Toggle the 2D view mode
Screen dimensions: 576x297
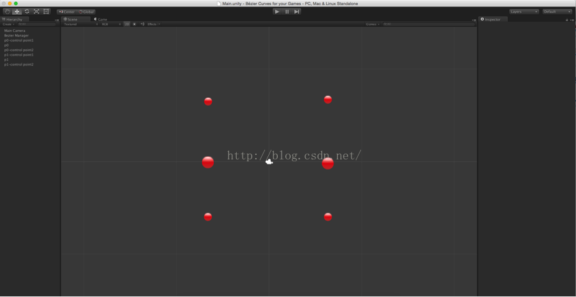[127, 24]
